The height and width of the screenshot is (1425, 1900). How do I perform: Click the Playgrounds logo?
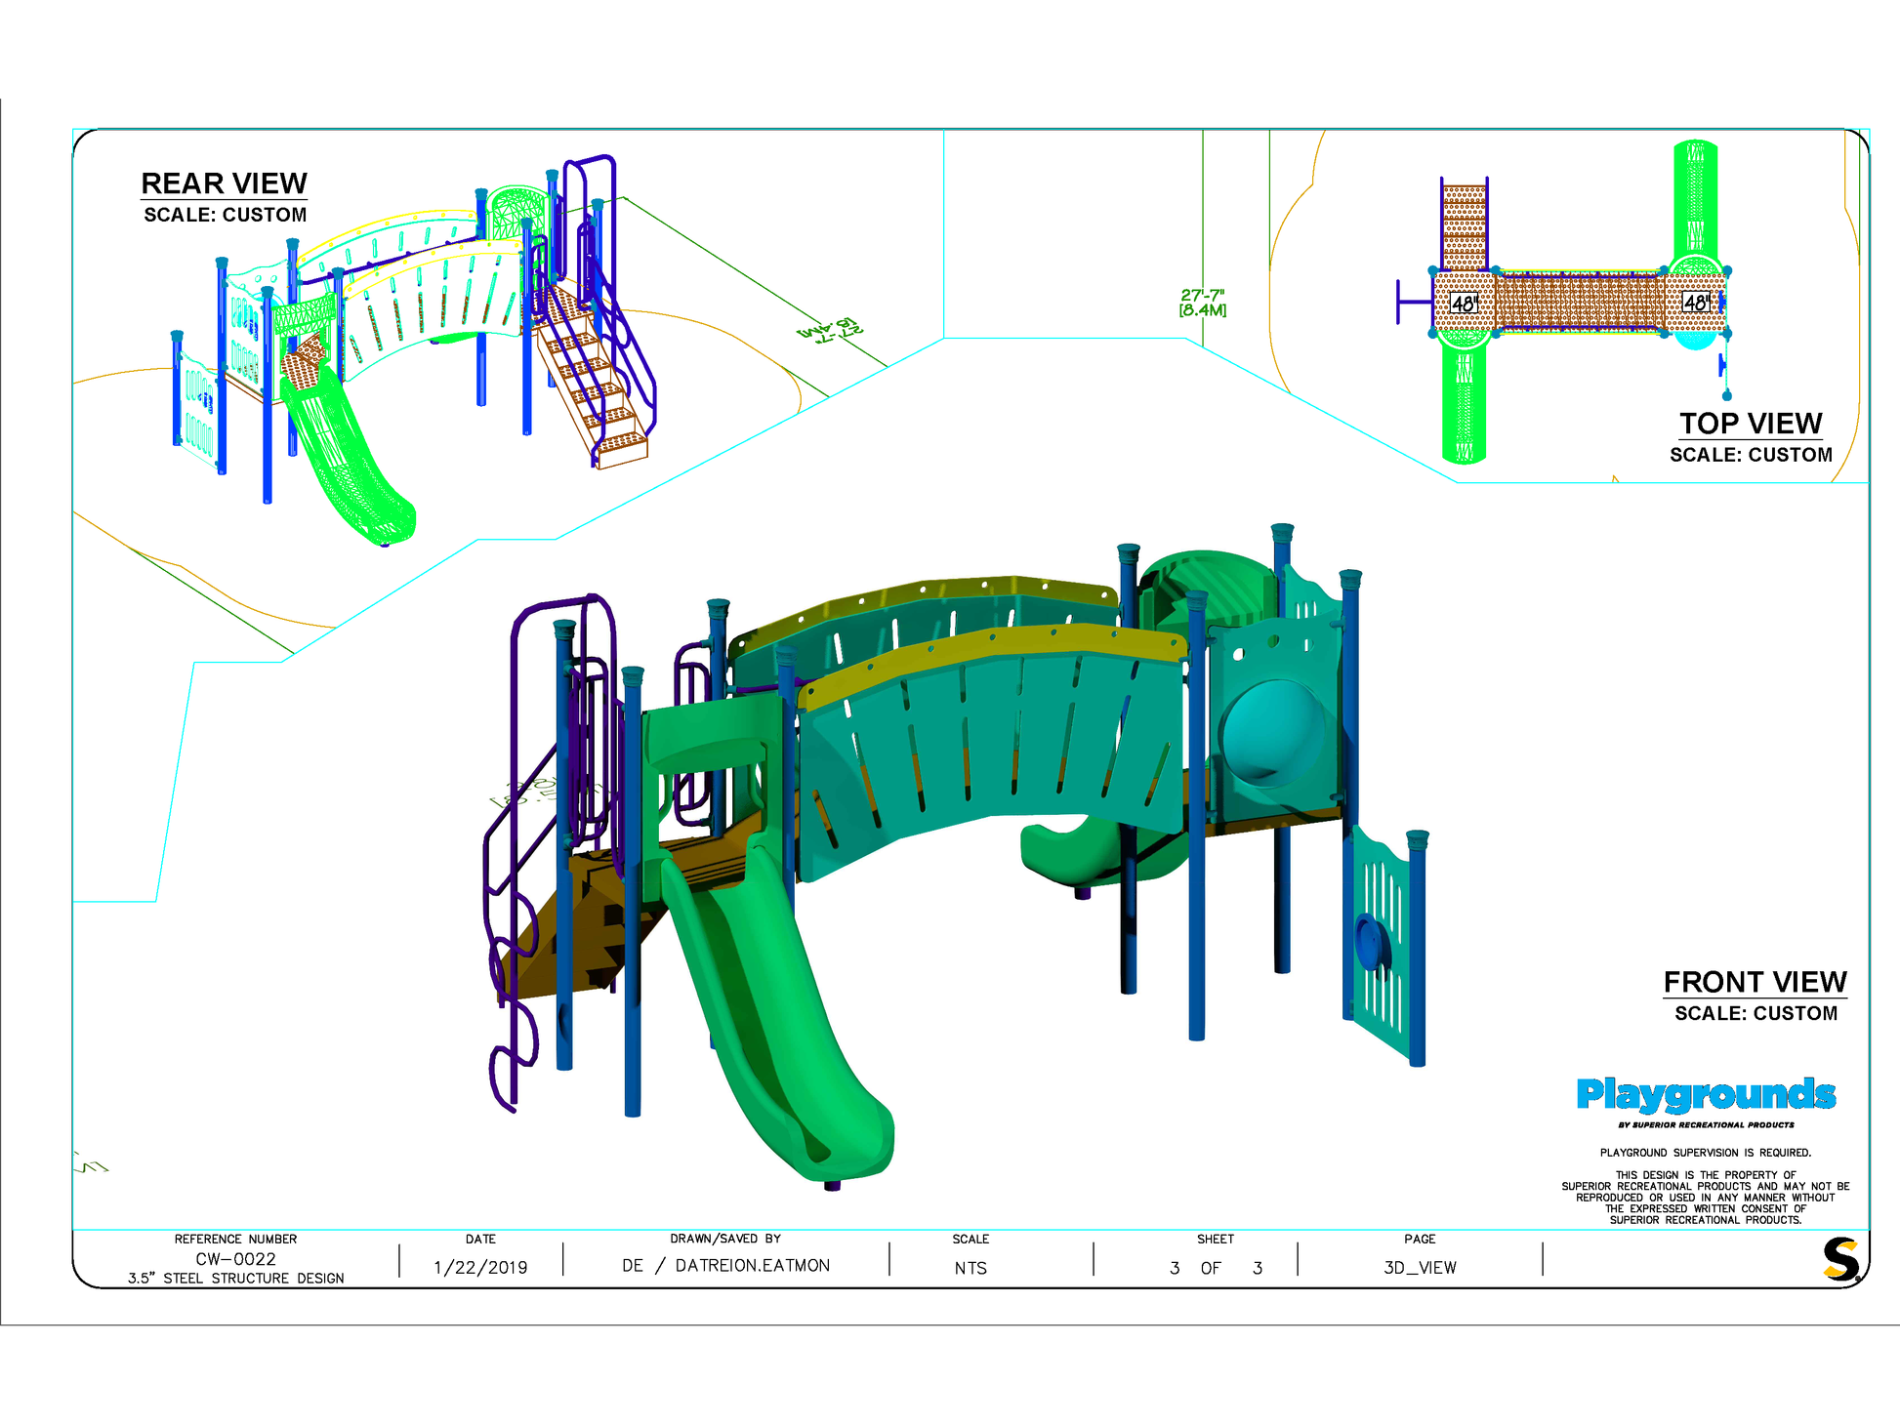(1705, 1094)
